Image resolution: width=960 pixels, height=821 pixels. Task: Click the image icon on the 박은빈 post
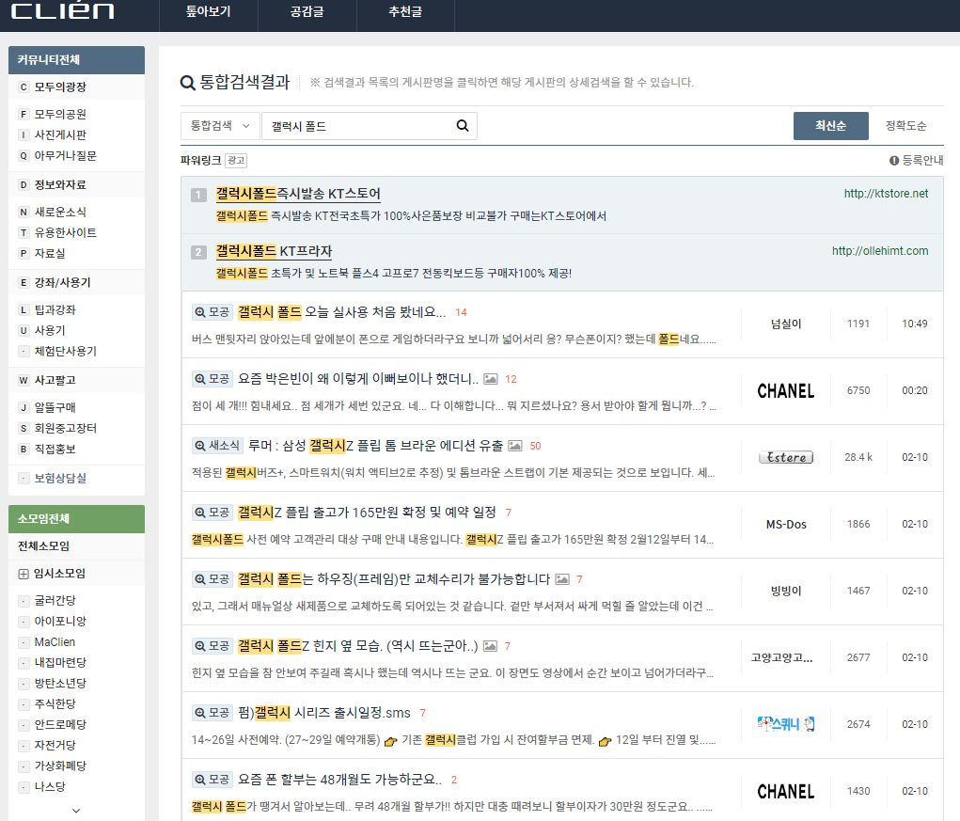click(x=491, y=379)
